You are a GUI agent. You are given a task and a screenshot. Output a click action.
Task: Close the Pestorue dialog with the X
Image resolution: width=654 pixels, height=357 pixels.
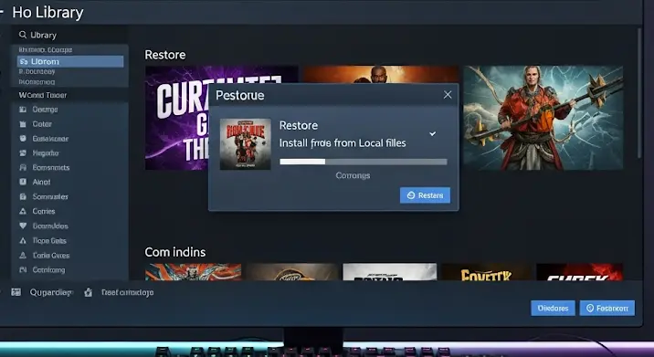(448, 95)
